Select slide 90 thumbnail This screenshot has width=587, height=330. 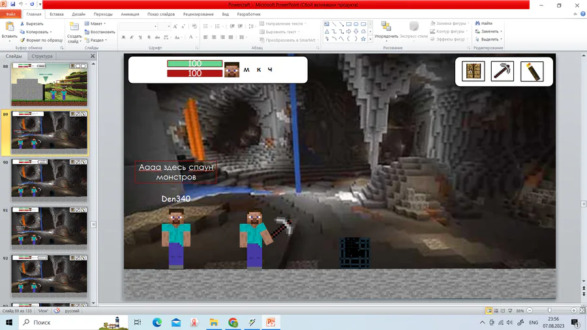[x=49, y=181]
